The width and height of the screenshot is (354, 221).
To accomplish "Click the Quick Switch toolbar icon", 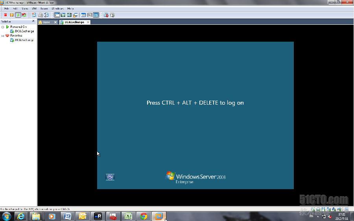I will click(x=63, y=15).
